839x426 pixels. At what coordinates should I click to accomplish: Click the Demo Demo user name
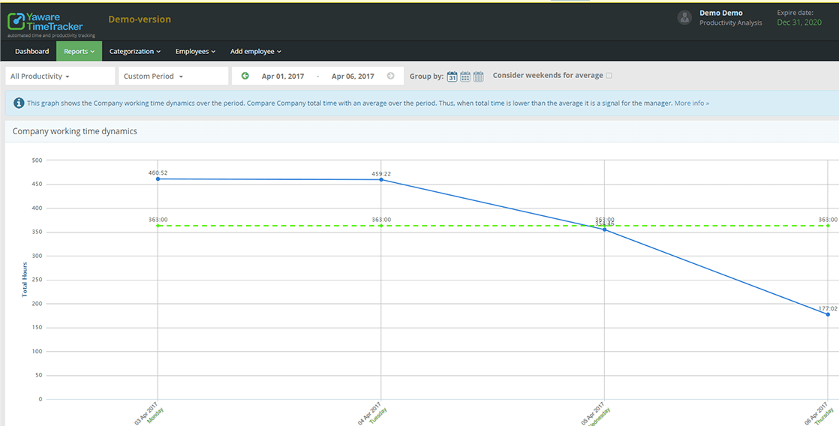pos(720,13)
